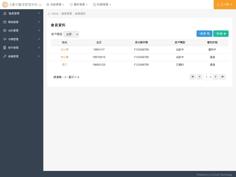Screen dimensions: 236x177
Task: Click the orange system logo icon
Action: pyautogui.click(x=5, y=5)
